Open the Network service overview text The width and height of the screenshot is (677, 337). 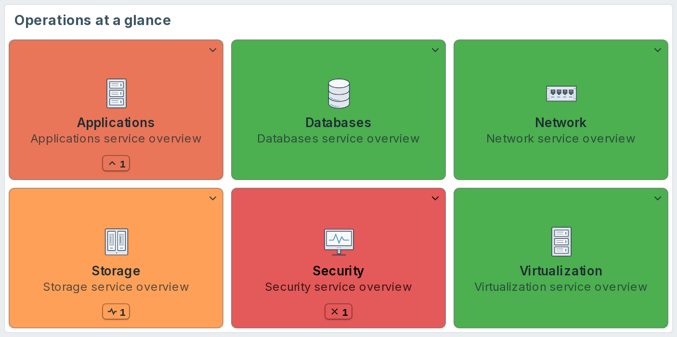click(x=561, y=139)
